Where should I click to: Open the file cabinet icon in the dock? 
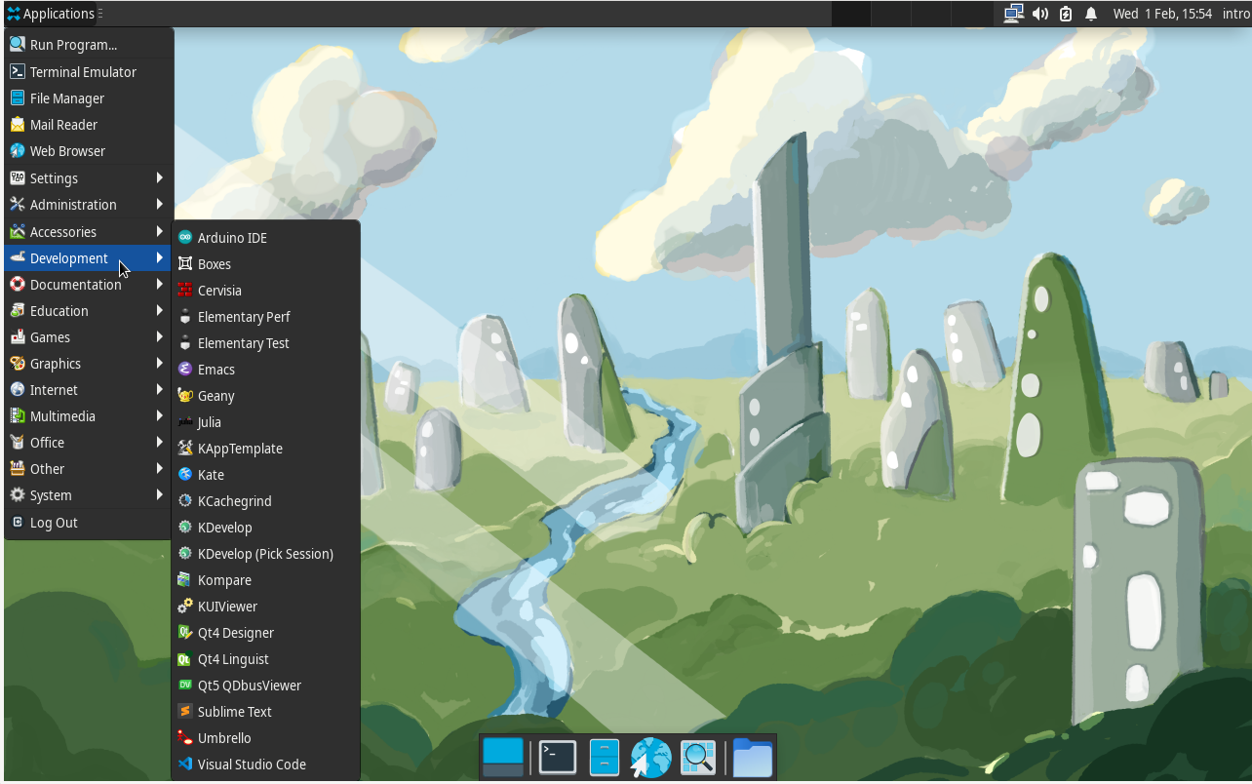pyautogui.click(x=605, y=758)
